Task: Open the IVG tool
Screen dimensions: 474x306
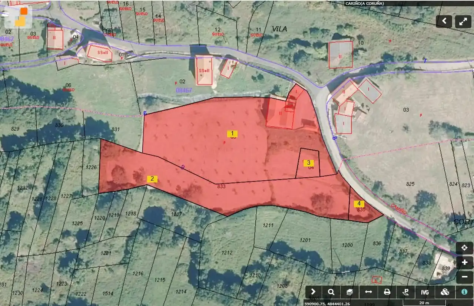Action: 425,292
